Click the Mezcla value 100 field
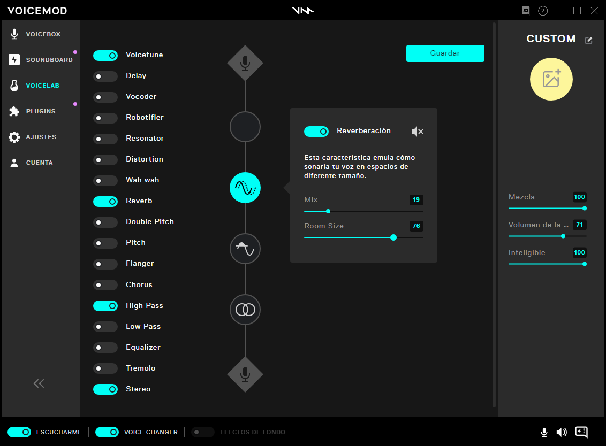This screenshot has width=606, height=446. (x=579, y=197)
